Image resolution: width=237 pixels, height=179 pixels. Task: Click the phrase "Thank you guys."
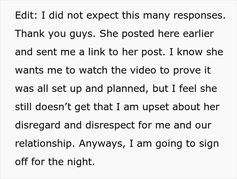(x=55, y=34)
